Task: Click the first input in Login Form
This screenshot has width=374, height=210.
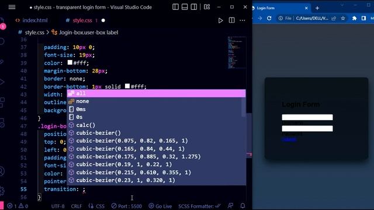Action: (x=307, y=117)
